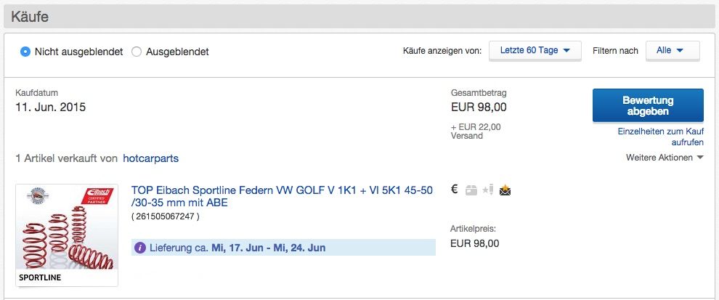Click the Lieferung ca. Mi, 17. Jun delivery banner
This screenshot has height=300, width=719.
283,248
